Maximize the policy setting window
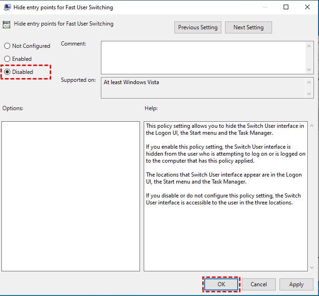319x296 pixels. click(286, 7)
